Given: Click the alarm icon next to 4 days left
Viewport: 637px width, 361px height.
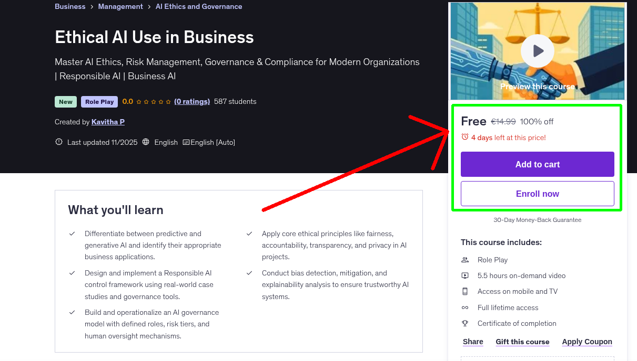Looking at the screenshot, I should tap(464, 137).
